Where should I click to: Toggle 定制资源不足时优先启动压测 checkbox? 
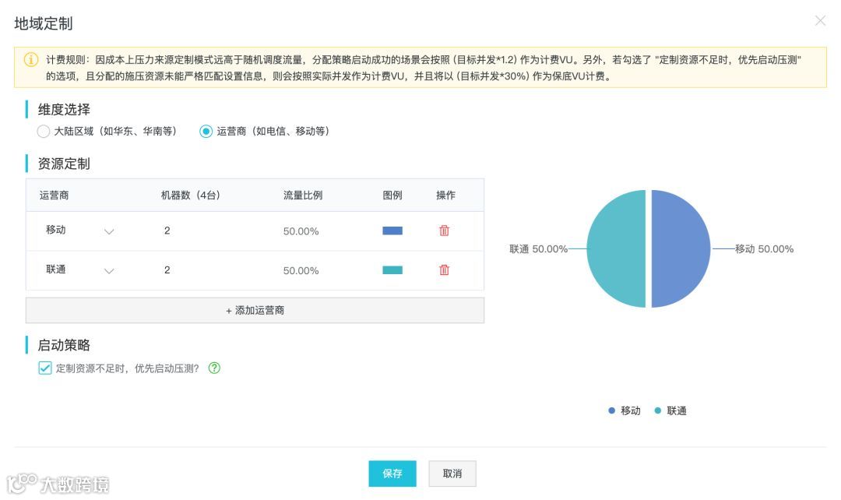coord(45,368)
